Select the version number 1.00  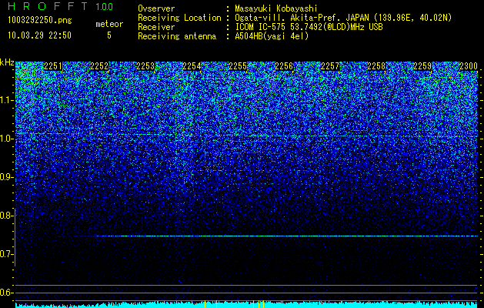[105, 6]
